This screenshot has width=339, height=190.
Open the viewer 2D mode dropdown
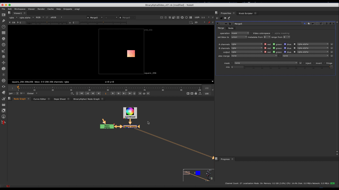click(199, 22)
